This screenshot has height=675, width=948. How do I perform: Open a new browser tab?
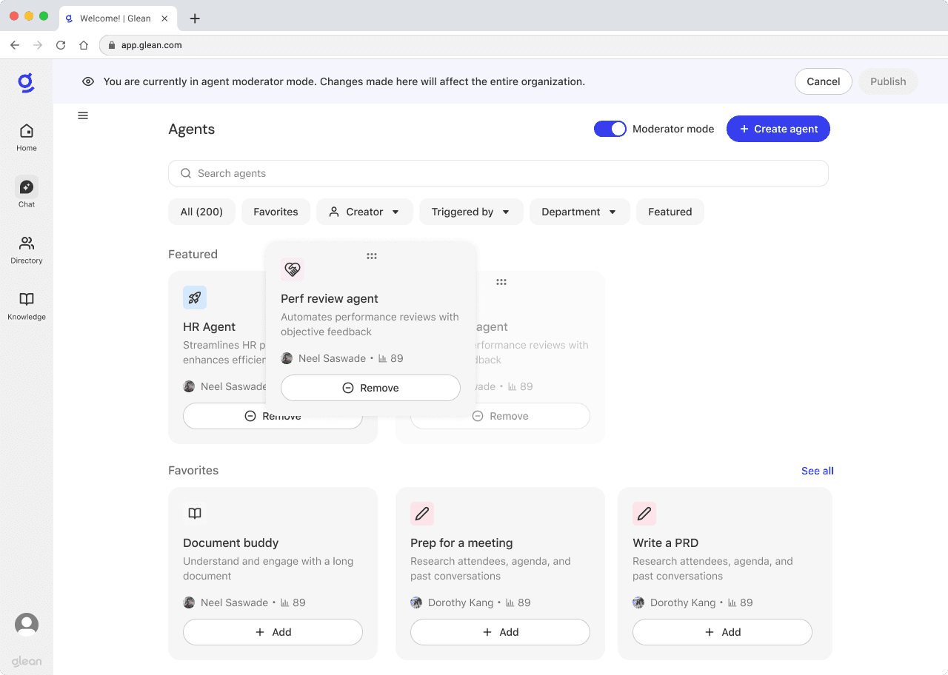[x=195, y=19]
